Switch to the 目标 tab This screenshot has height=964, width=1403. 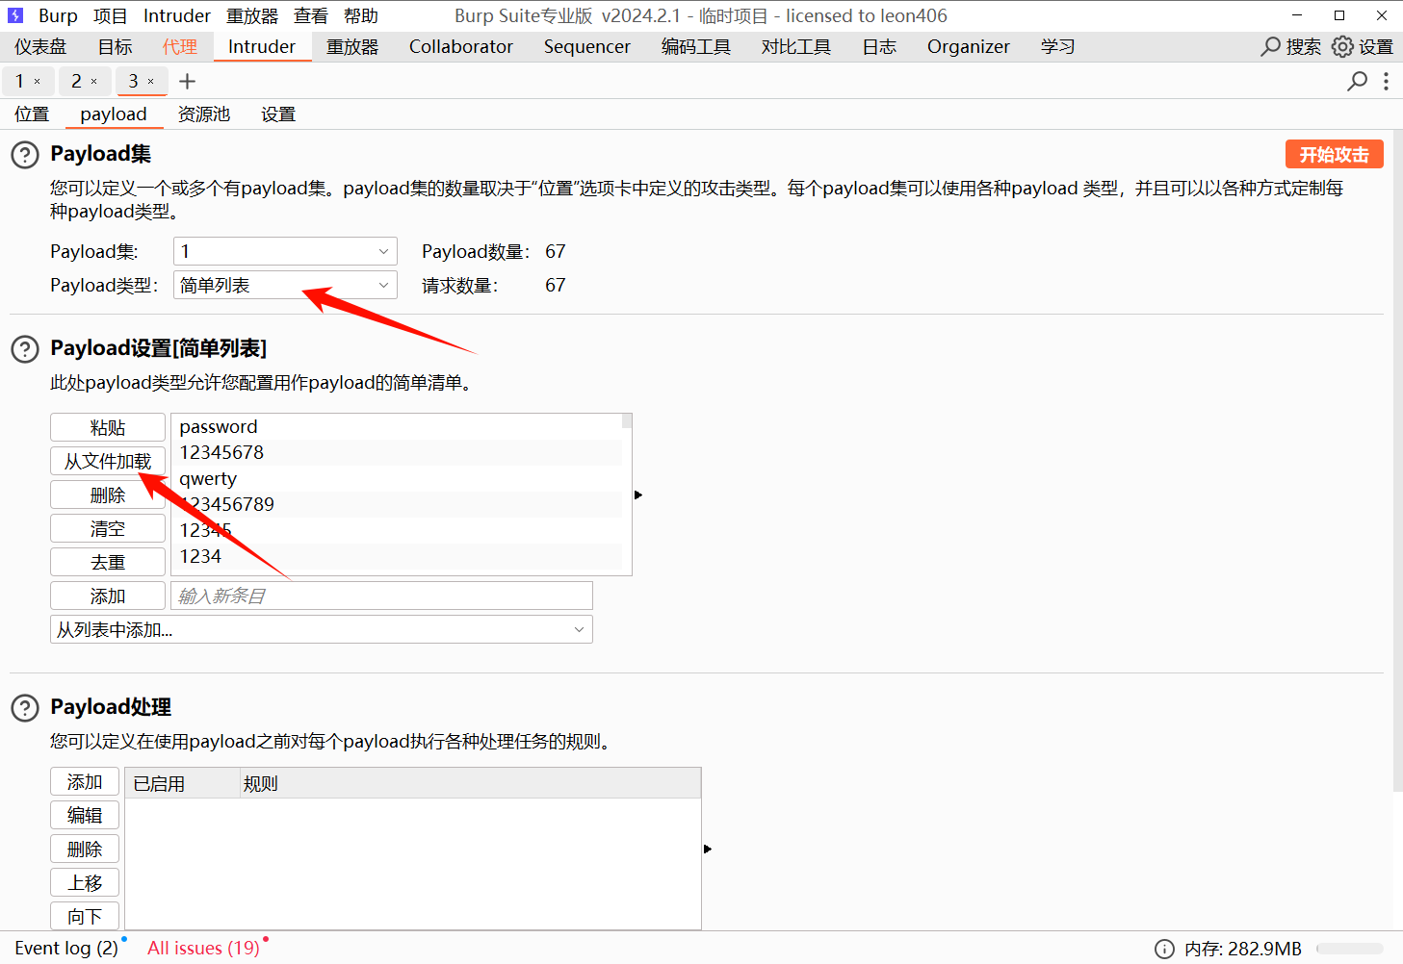116,46
